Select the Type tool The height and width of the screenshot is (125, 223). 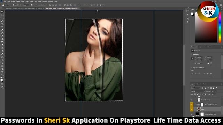coord(2,60)
